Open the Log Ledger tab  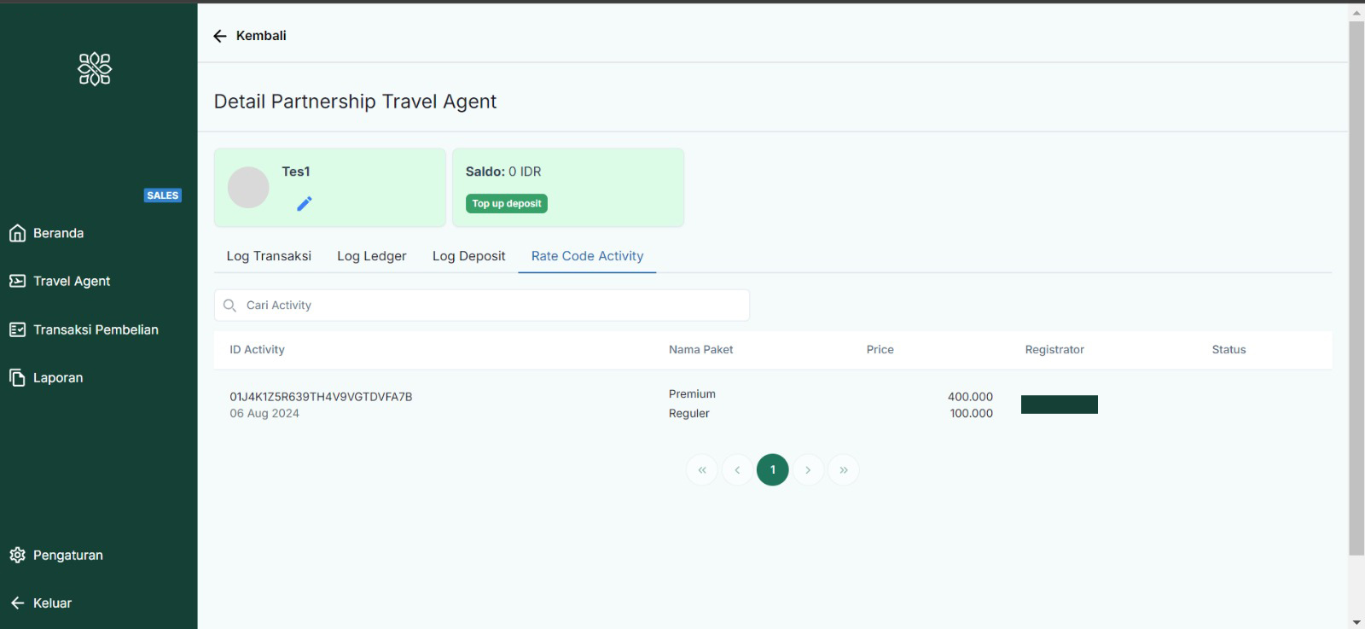coord(371,256)
